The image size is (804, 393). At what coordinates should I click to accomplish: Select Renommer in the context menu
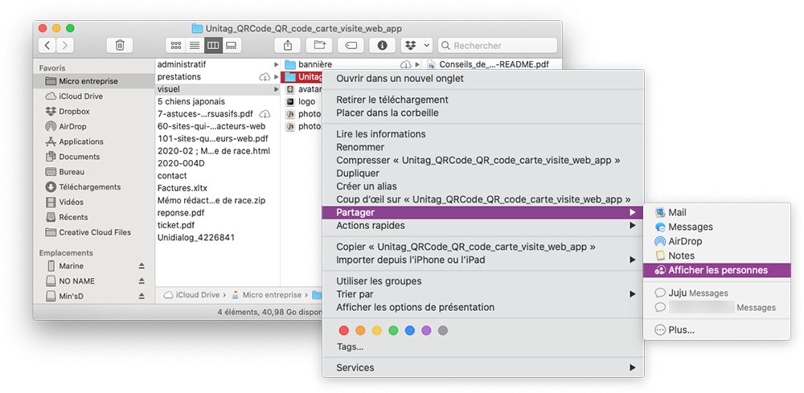tap(360, 147)
